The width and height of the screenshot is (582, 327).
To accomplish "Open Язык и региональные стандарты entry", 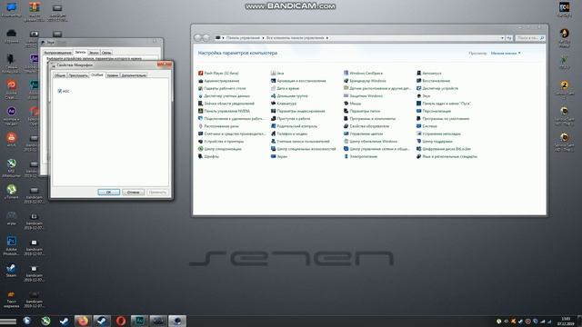I will [x=447, y=156].
